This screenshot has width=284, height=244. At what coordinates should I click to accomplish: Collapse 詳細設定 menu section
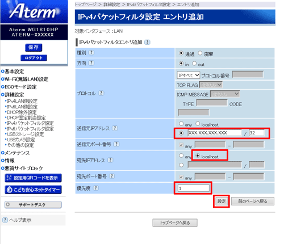(12, 95)
